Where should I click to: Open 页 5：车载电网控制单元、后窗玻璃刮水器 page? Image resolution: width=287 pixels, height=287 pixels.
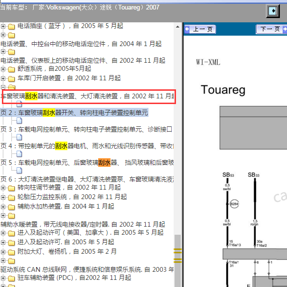pyautogui.click(x=87, y=163)
